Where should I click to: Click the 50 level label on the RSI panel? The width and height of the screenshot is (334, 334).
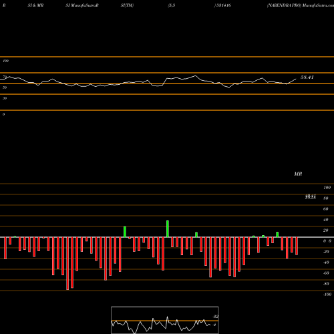click(x=5, y=88)
